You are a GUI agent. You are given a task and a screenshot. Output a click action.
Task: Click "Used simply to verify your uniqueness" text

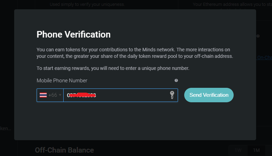(x=87, y=4)
